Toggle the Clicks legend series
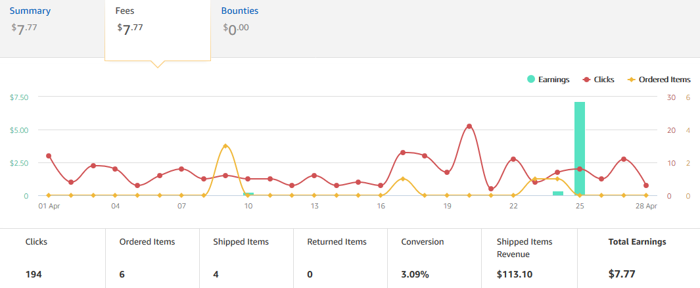700x288 pixels. pyautogui.click(x=598, y=80)
